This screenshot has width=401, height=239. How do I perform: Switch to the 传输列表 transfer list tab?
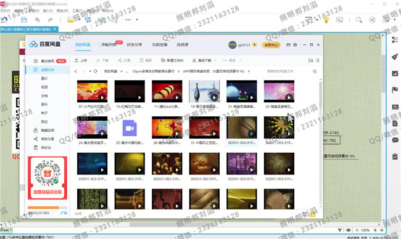[109, 44]
